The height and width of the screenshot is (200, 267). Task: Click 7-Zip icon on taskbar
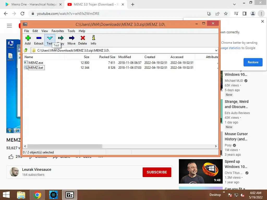pyautogui.click(x=69, y=195)
